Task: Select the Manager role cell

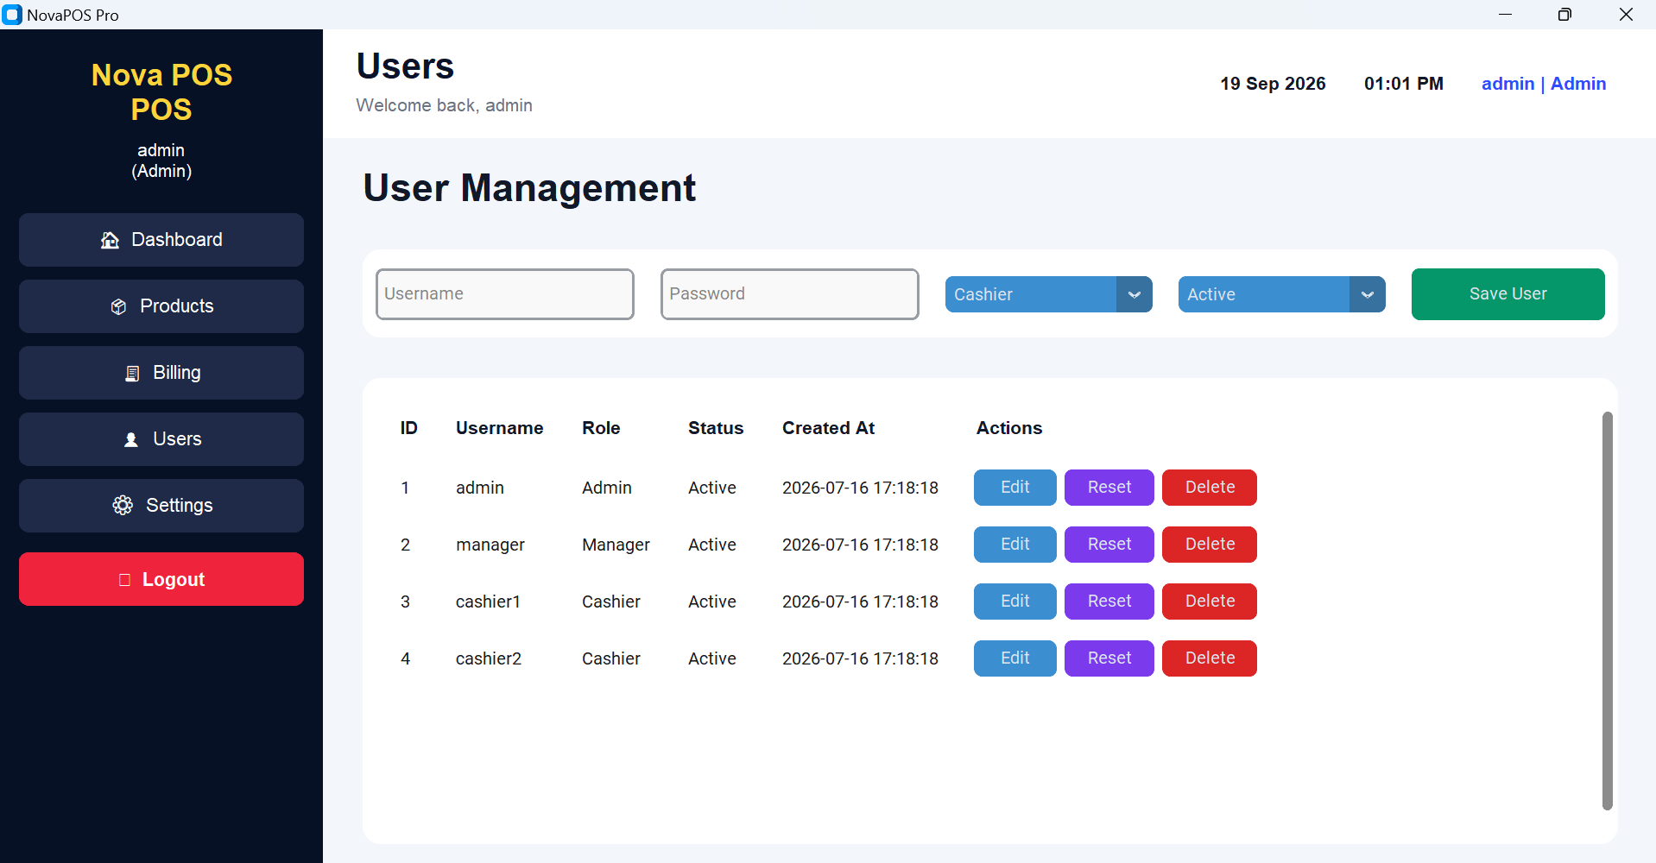Action: [x=616, y=545]
